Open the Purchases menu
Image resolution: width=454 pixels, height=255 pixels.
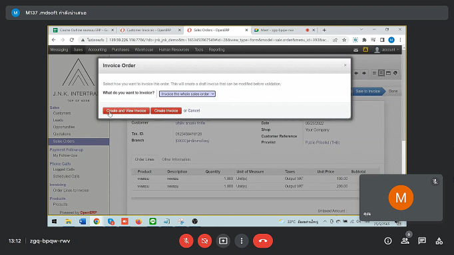120,50
